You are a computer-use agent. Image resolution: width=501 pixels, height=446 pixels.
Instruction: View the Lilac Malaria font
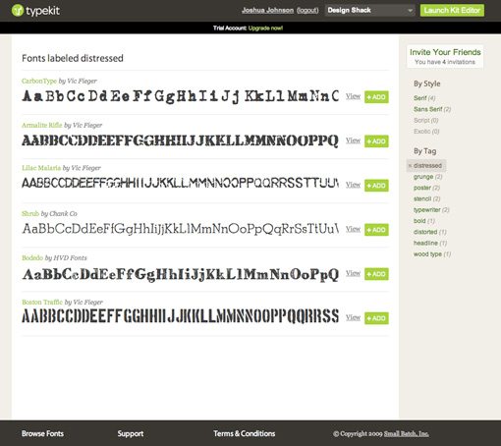(x=353, y=185)
